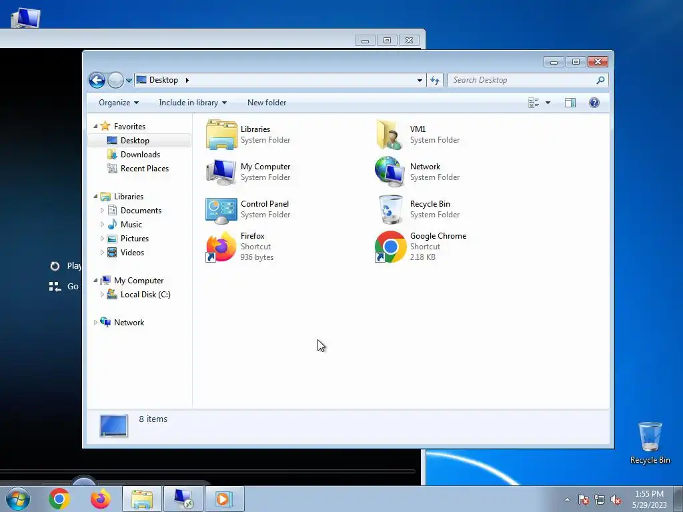Open Downloads in Favorites
The height and width of the screenshot is (512, 683).
tap(140, 155)
